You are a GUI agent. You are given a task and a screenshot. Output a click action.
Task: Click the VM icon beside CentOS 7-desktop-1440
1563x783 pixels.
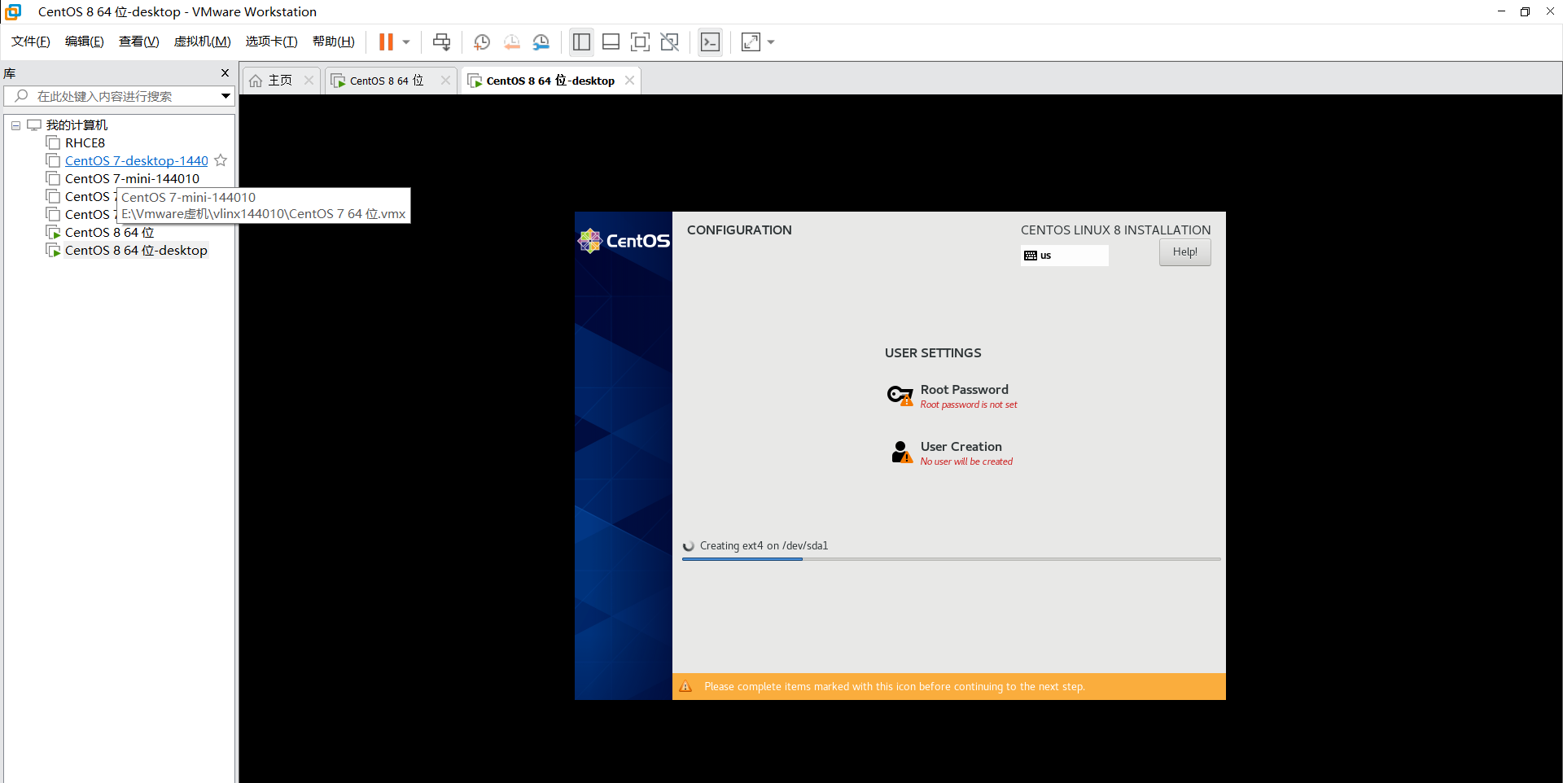coord(54,161)
